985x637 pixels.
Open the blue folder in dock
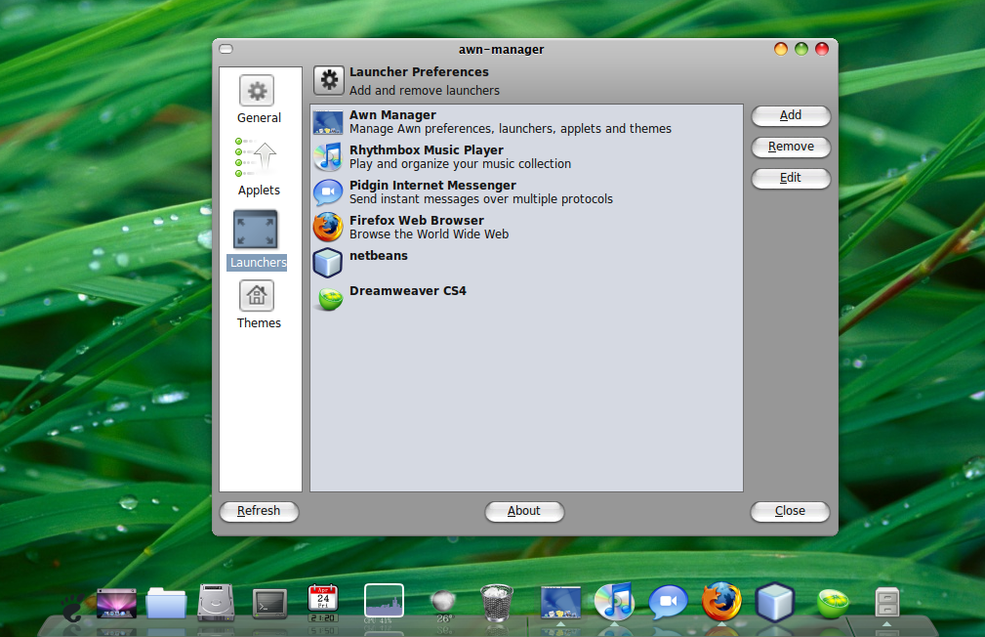tap(166, 604)
